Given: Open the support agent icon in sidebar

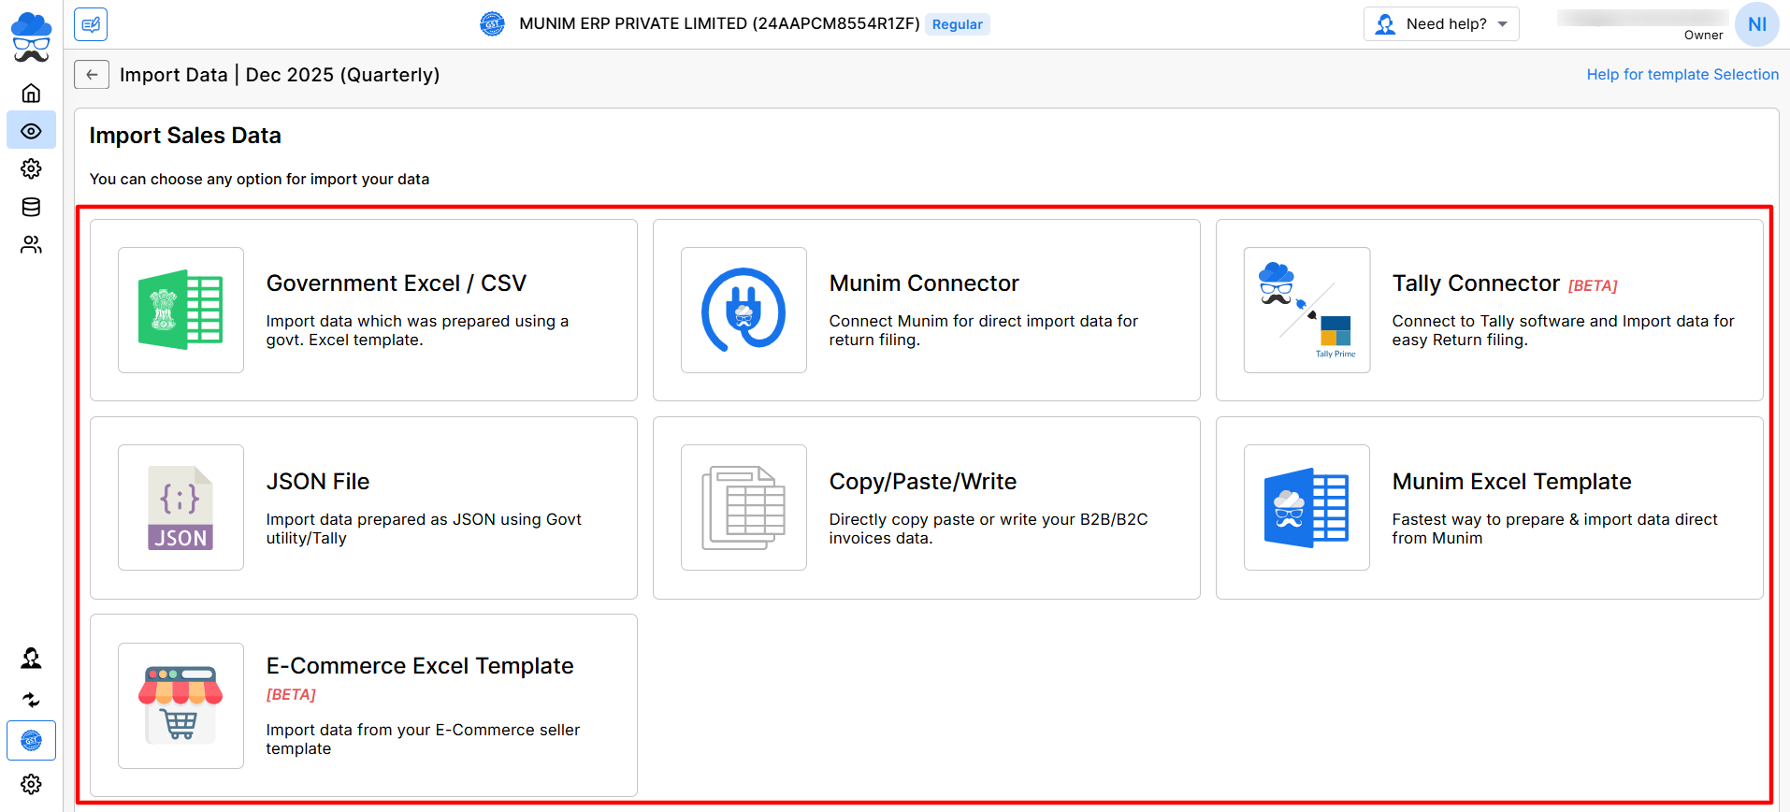Looking at the screenshot, I should click(31, 659).
